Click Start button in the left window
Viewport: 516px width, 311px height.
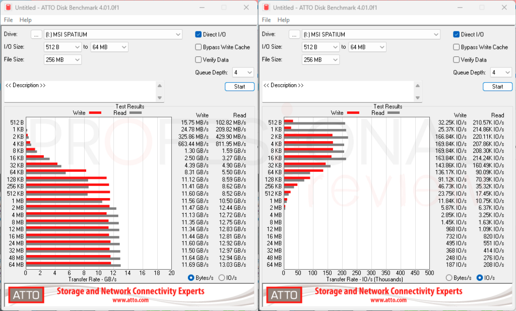239,87
